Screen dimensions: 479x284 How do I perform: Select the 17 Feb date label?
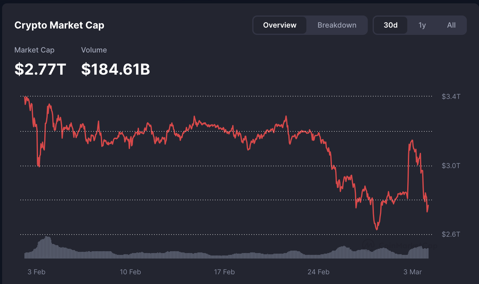point(224,272)
